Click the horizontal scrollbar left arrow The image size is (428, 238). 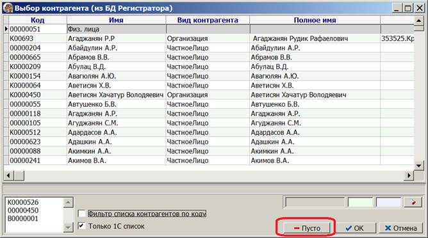8,175
